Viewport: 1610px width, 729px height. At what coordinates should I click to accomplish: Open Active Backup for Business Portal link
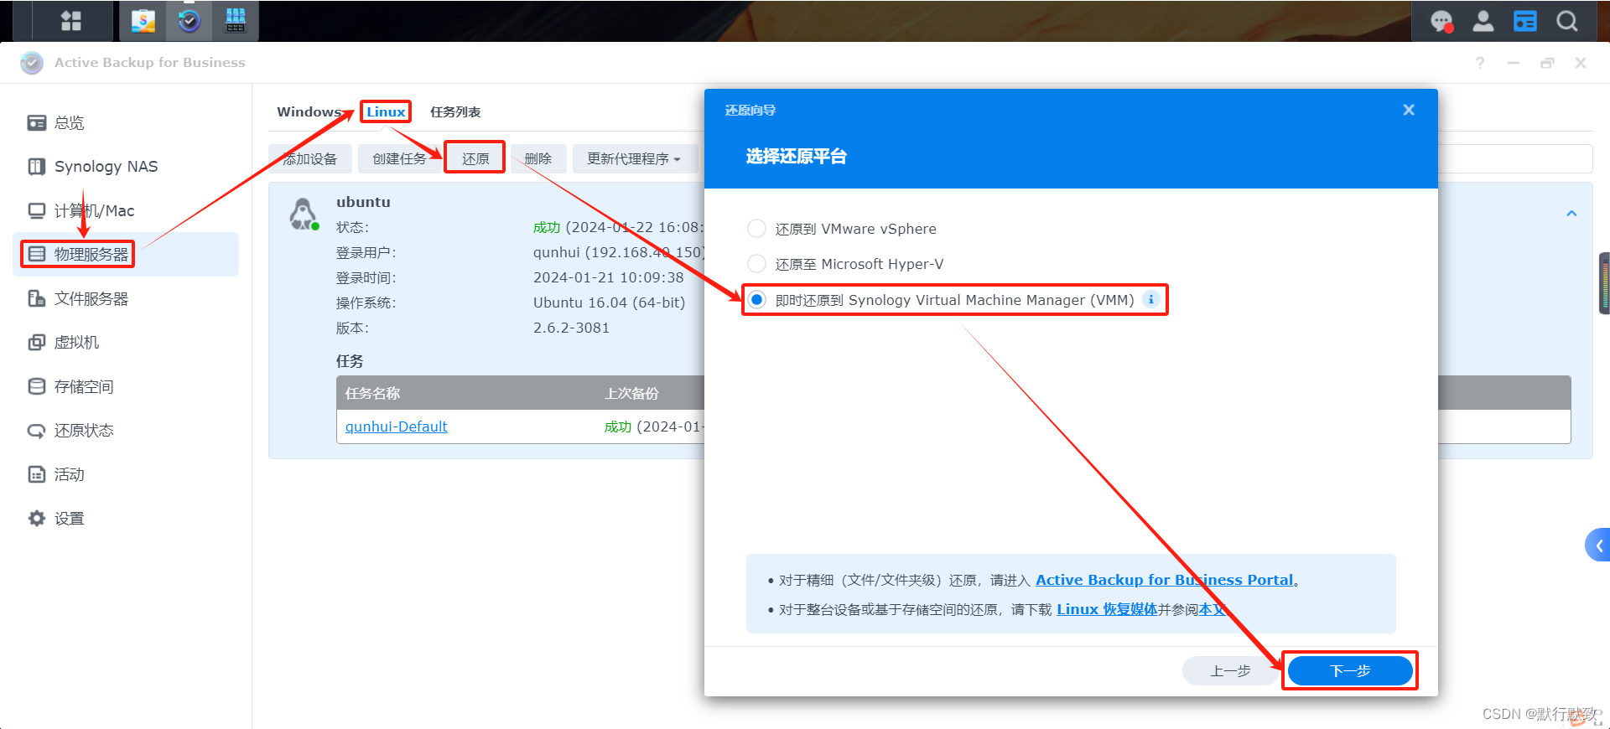tap(1165, 580)
